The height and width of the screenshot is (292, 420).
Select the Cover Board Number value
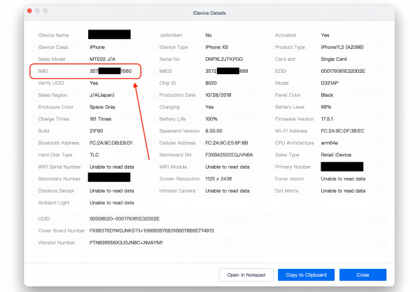click(x=152, y=230)
